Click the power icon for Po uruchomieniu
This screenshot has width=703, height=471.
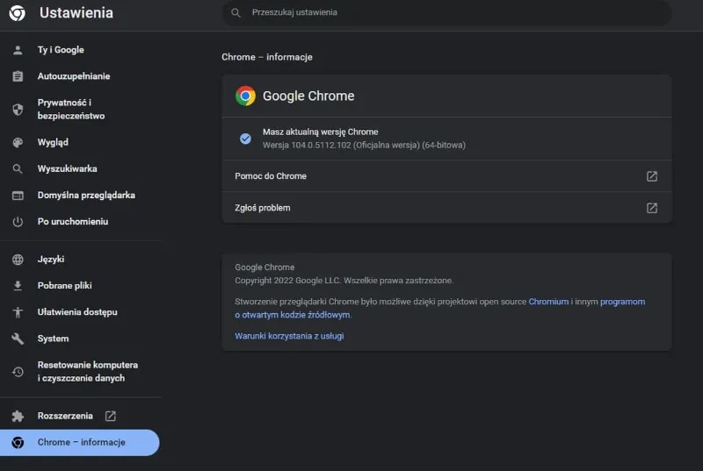point(18,222)
